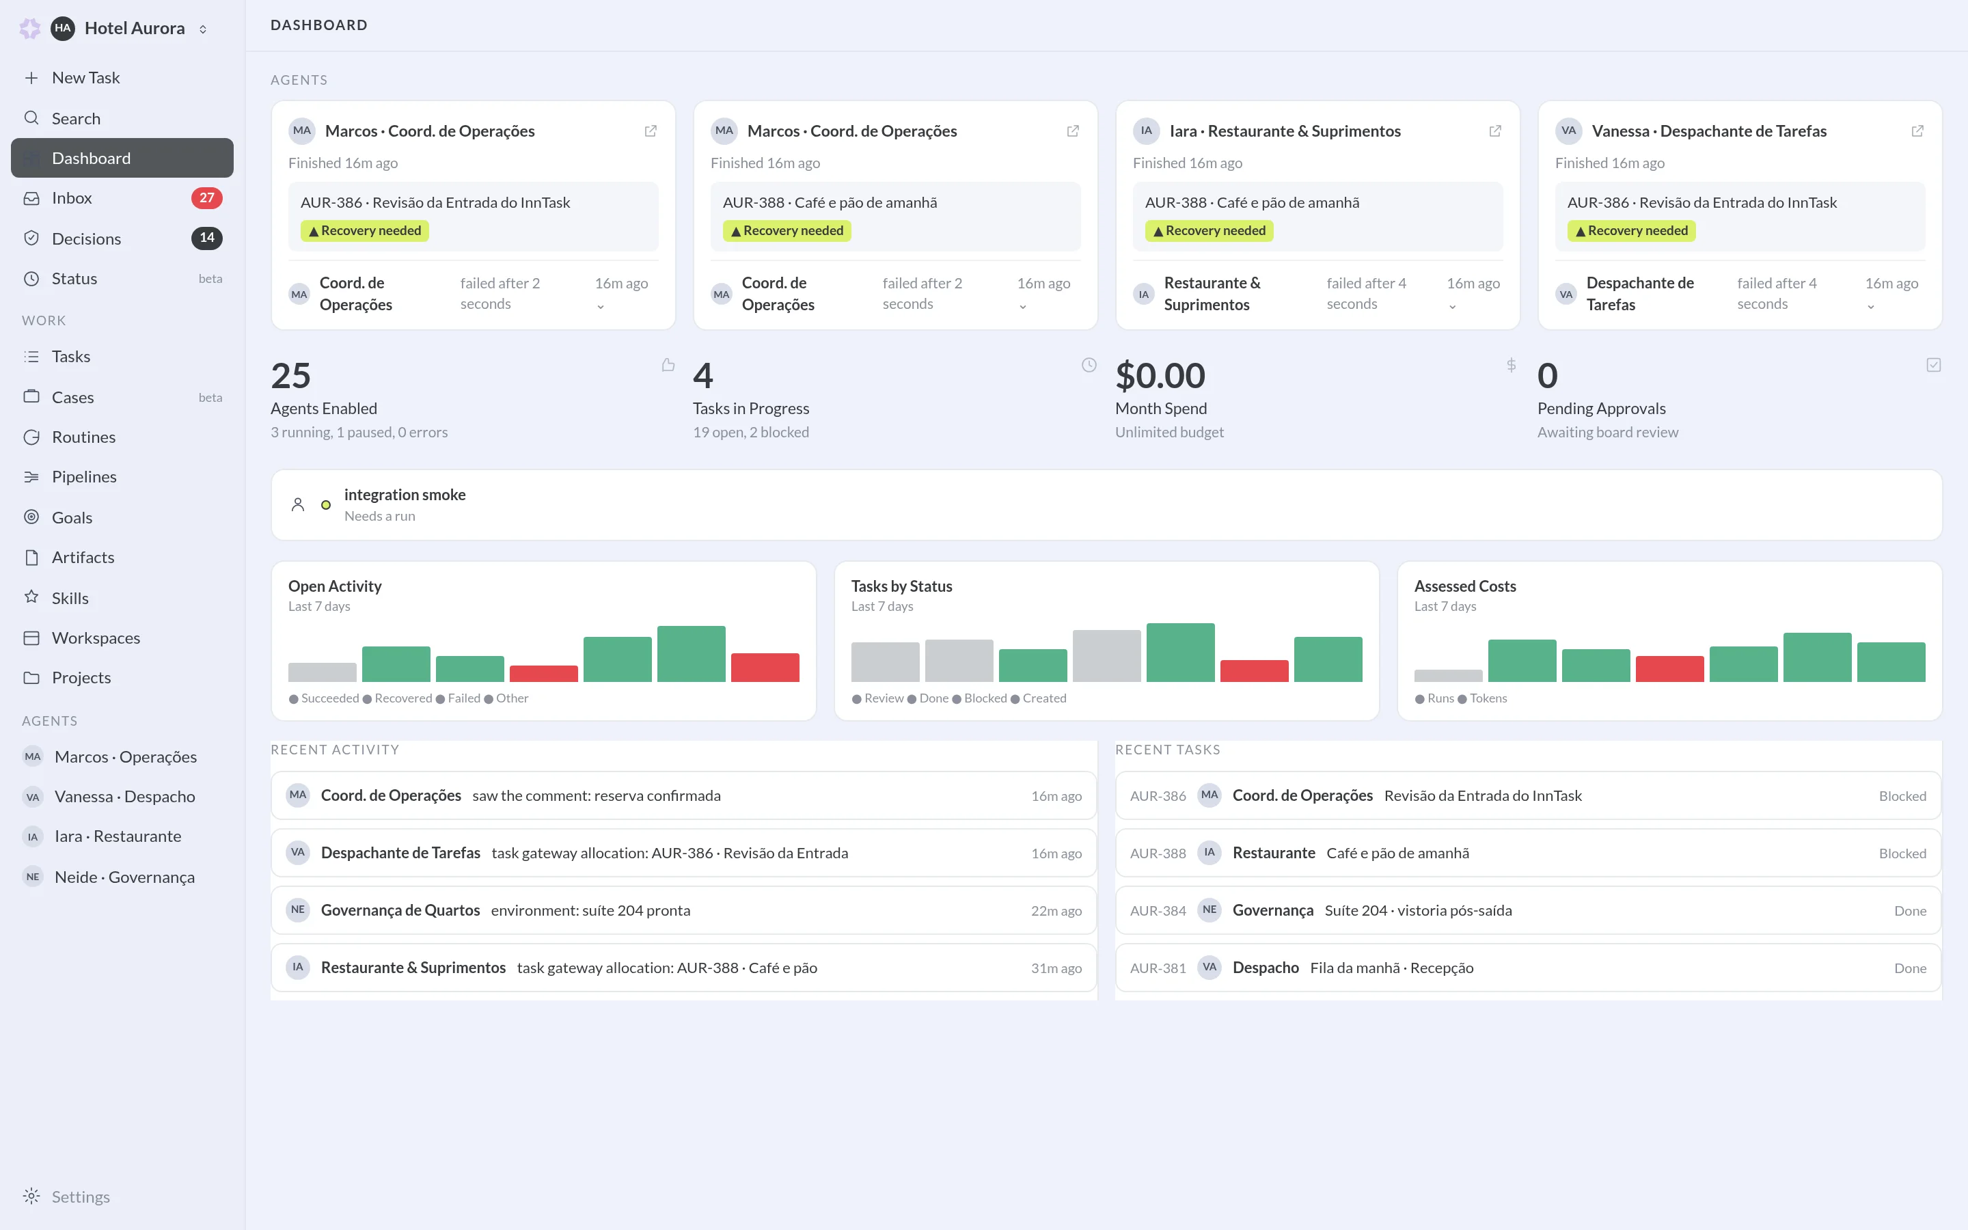
Task: Open activity 'saw the comment: reserva confirmada'
Action: pos(683,795)
